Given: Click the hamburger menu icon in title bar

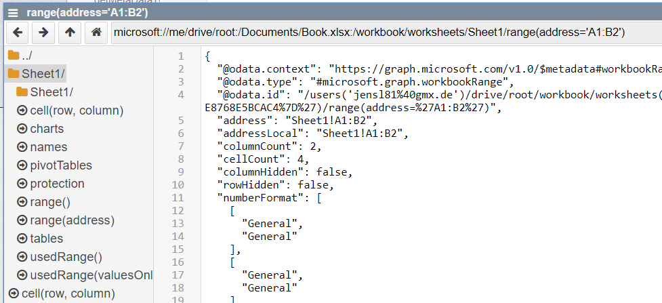Looking at the screenshot, I should click(x=13, y=12).
